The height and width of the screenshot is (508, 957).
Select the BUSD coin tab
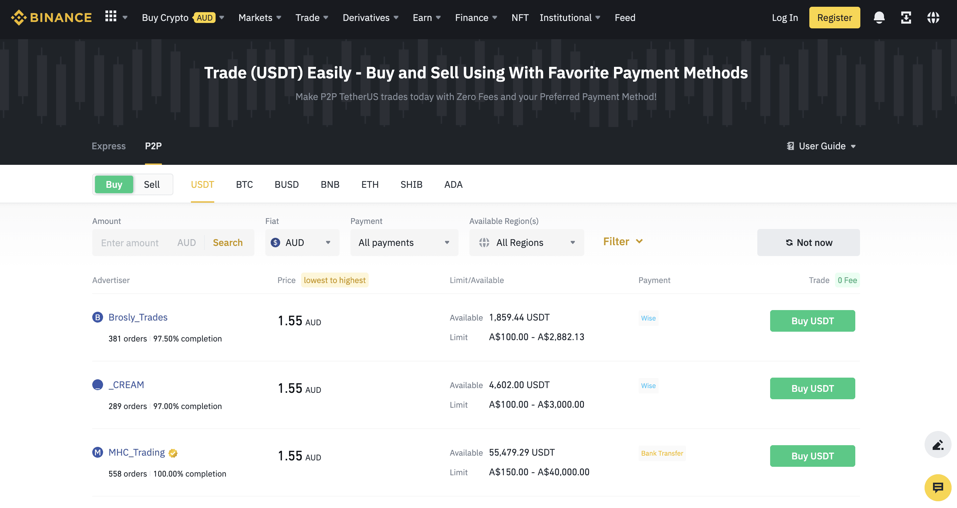click(x=287, y=184)
